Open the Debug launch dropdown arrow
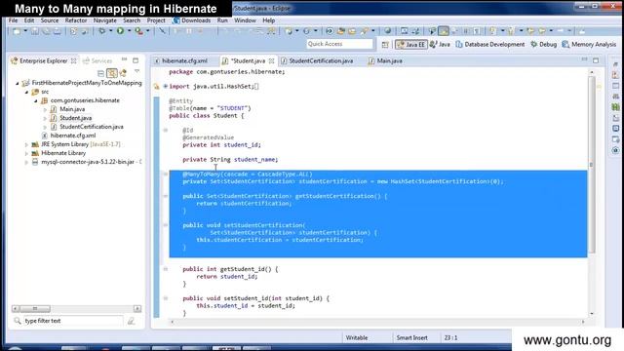Image resolution: width=624 pixels, height=351 pixels. (x=110, y=31)
